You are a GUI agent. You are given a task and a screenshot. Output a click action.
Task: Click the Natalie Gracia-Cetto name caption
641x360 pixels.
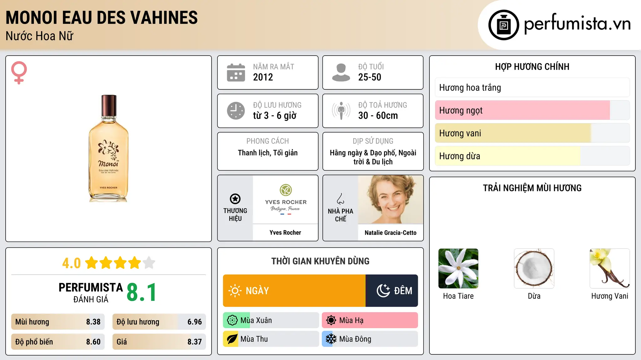[x=391, y=233]
